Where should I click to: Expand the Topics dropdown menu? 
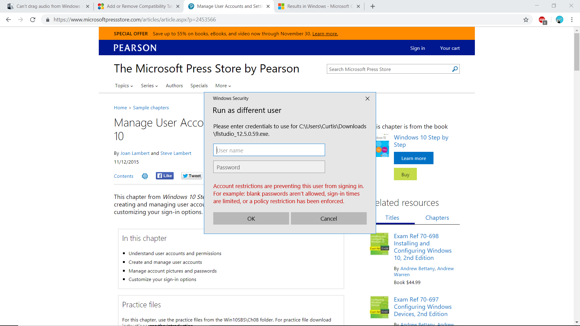124,86
